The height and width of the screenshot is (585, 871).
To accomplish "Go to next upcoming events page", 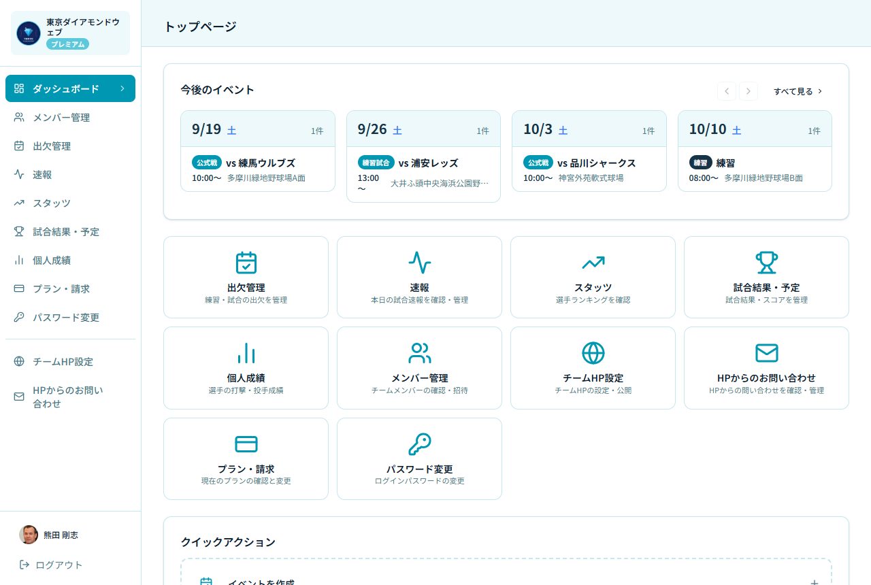I will click(749, 91).
